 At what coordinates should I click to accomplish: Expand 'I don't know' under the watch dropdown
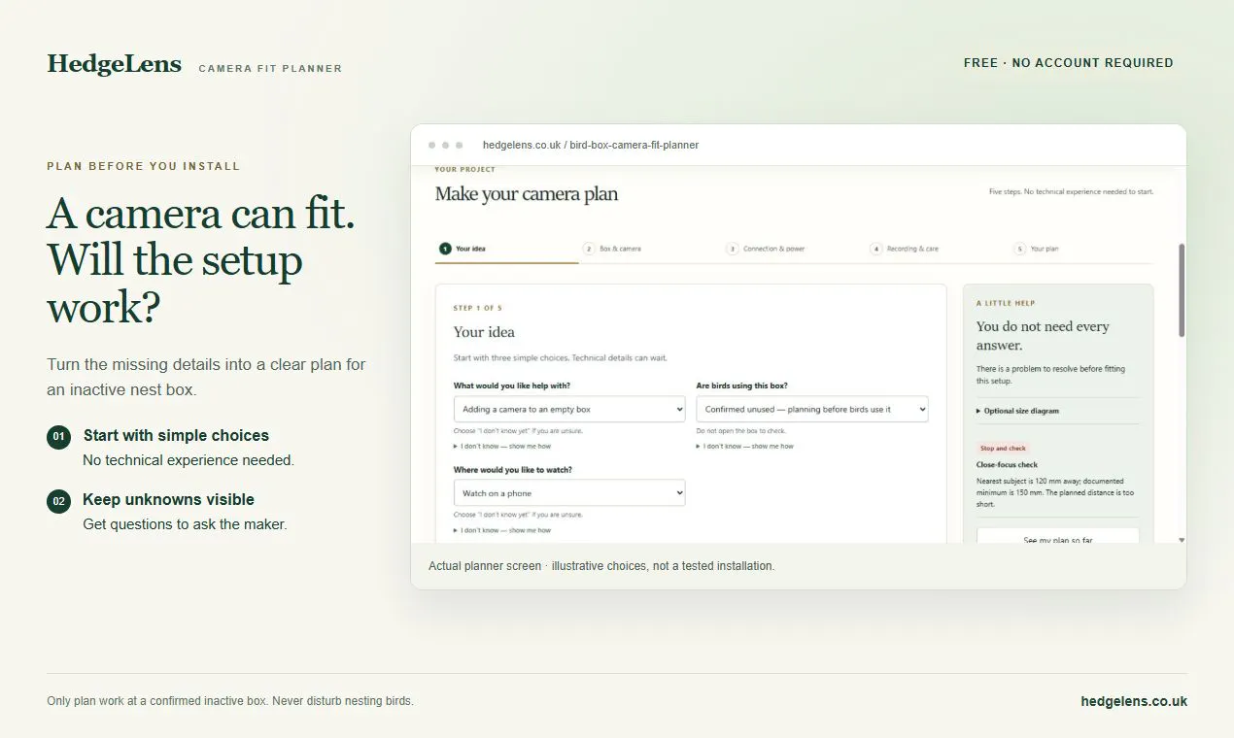[x=502, y=530]
